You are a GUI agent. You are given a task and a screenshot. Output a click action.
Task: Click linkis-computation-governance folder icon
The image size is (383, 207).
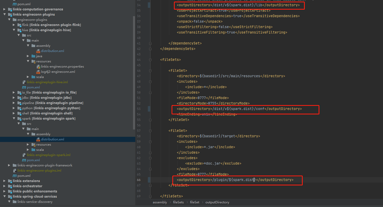[x=10, y=9]
